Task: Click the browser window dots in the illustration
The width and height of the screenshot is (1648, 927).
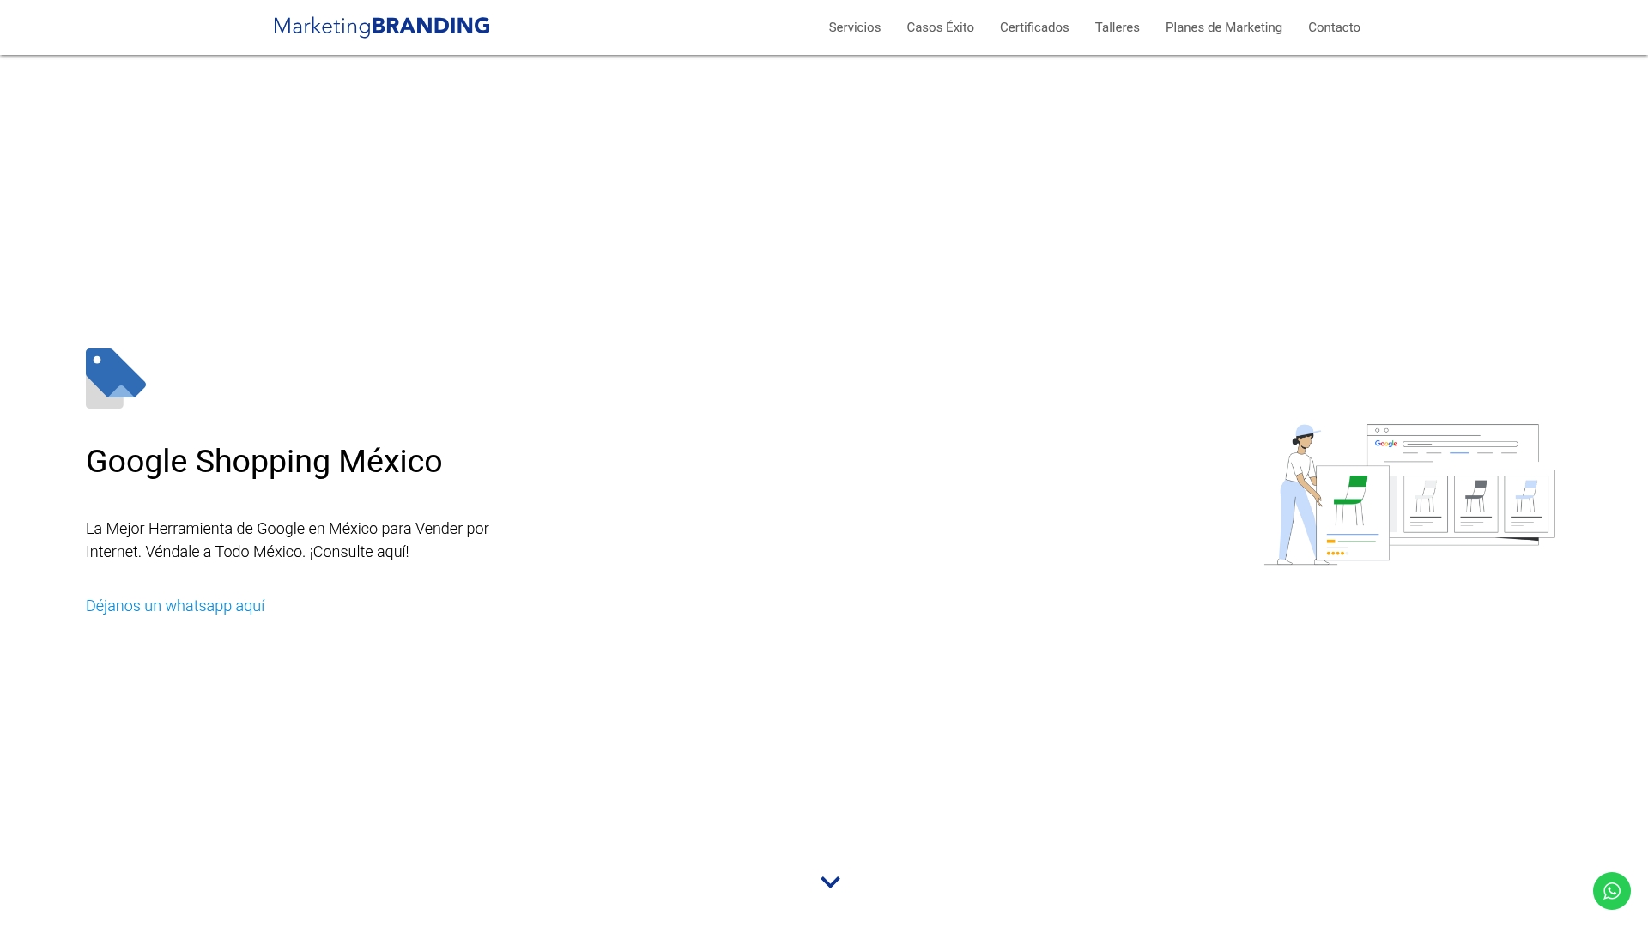Action: point(1382,430)
